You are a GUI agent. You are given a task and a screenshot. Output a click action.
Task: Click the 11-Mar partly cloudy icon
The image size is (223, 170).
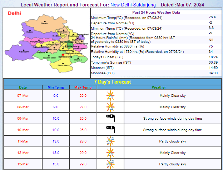coord(110,141)
